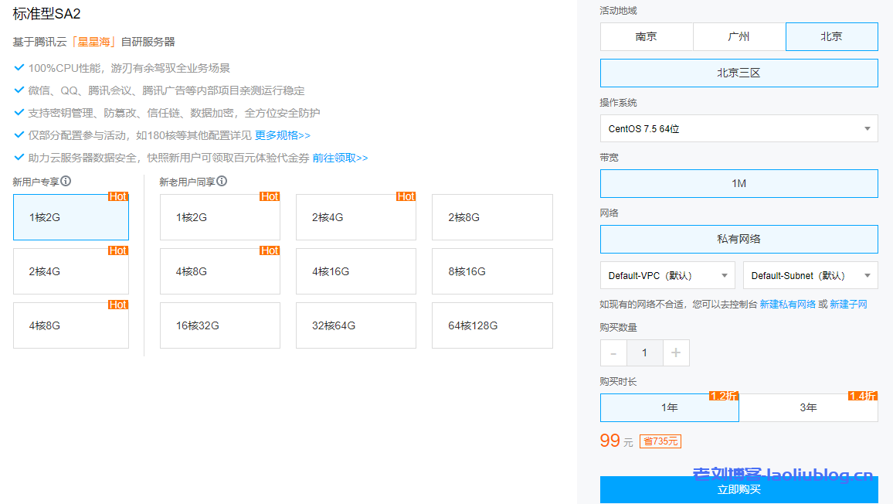The image size is (893, 504).
Task: Select 1核2G under new user exclusive
Action: pos(71,217)
